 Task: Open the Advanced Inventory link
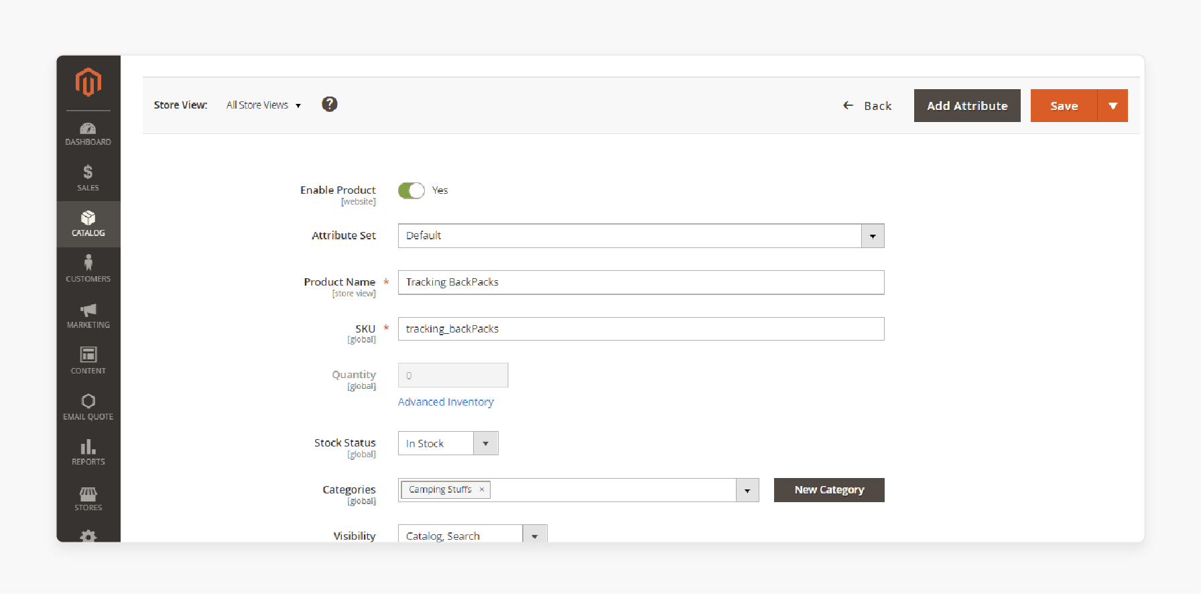click(x=446, y=402)
